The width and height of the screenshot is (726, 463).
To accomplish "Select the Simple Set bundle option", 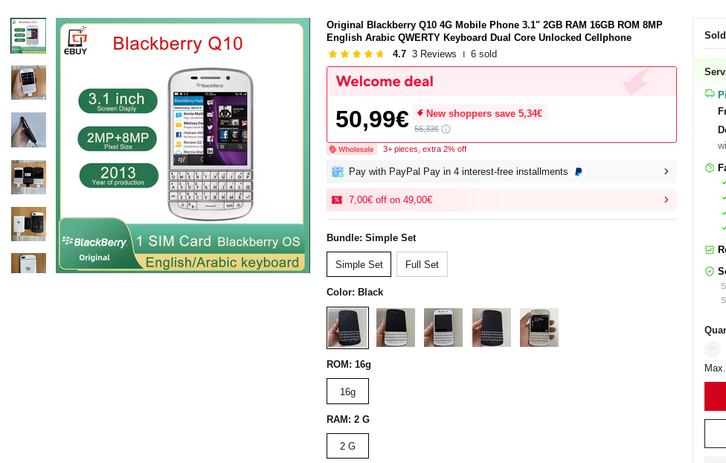I will pyautogui.click(x=359, y=264).
